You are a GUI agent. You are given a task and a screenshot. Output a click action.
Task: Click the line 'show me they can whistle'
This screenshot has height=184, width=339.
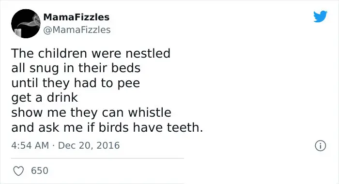pyautogui.click(x=91, y=112)
